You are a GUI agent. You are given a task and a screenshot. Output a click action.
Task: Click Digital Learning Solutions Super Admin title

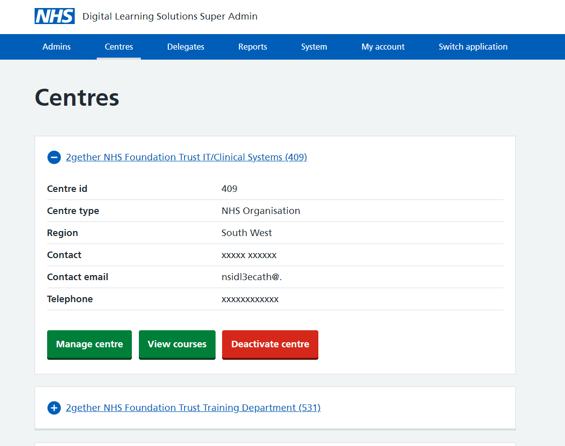coord(170,16)
